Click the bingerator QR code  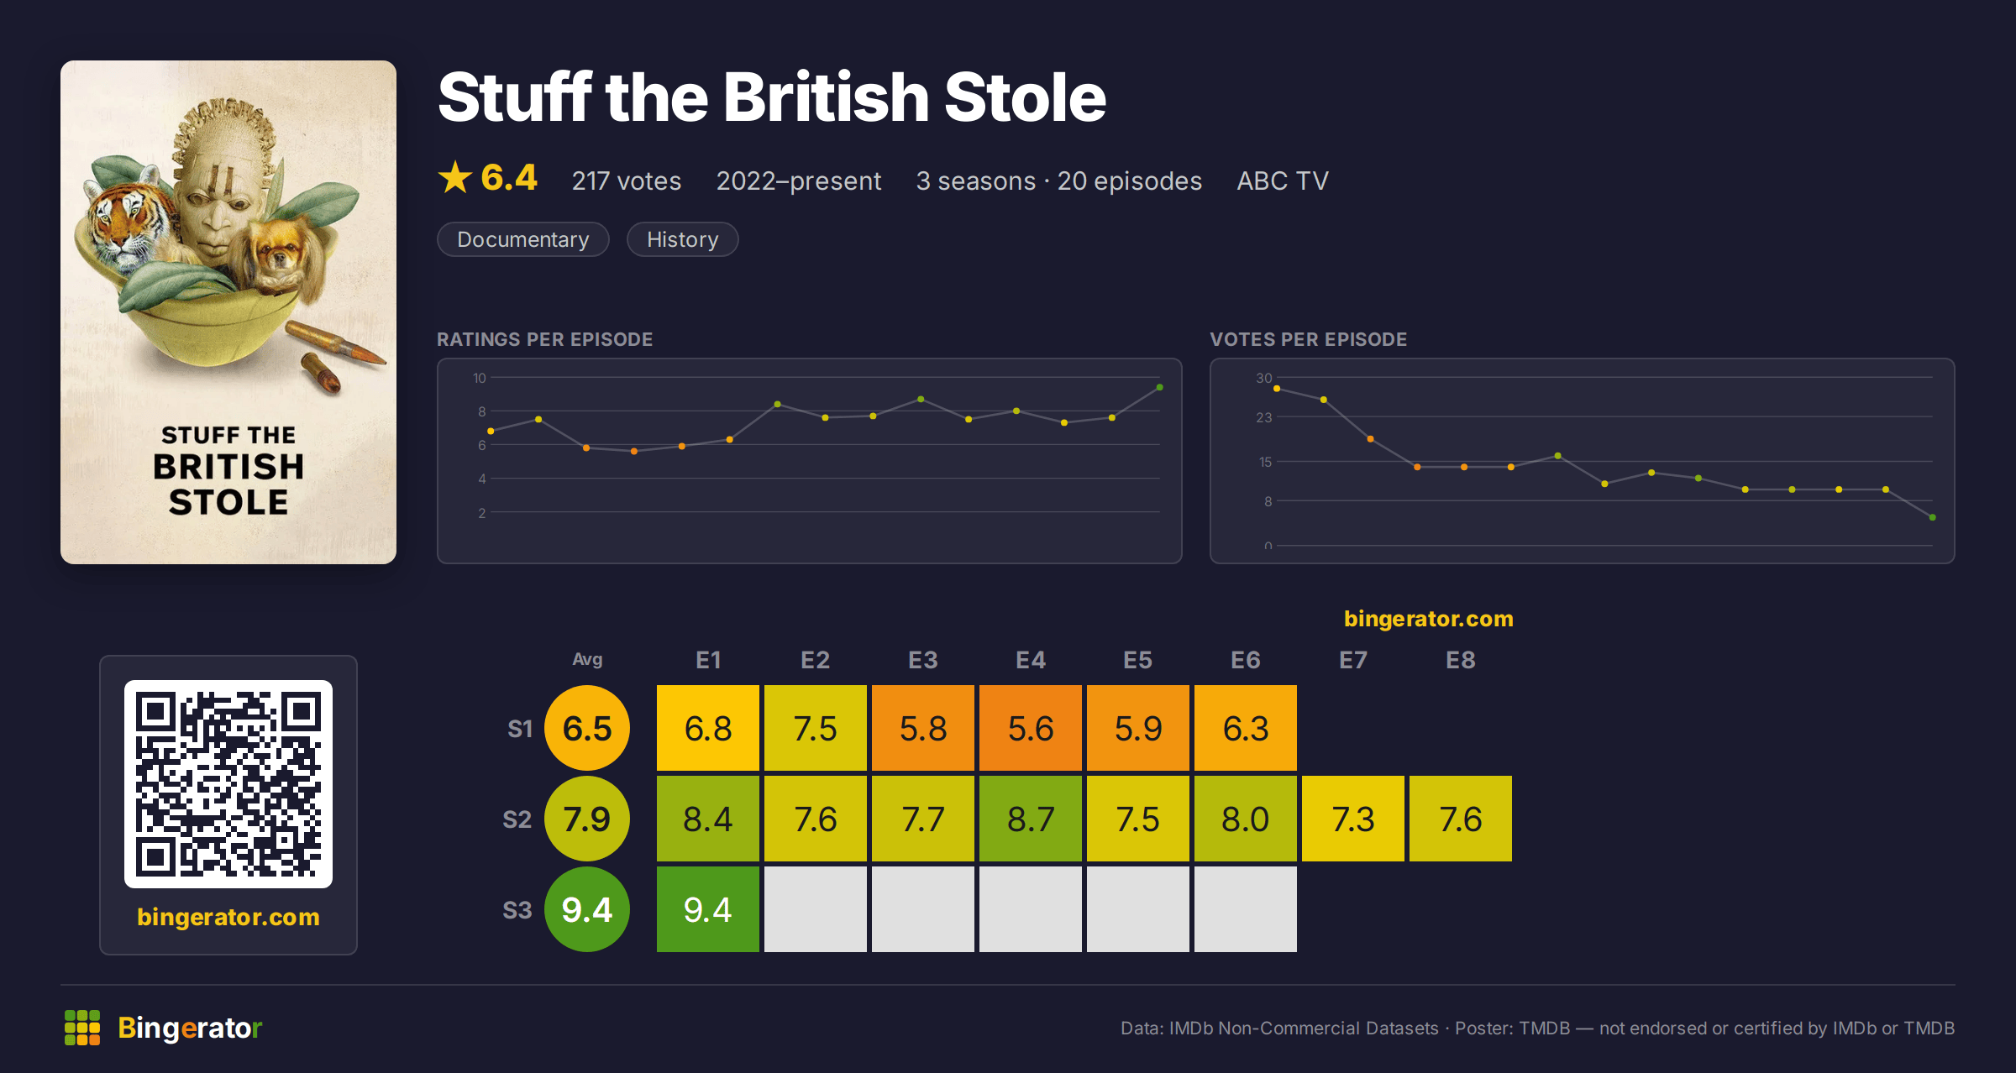click(228, 784)
